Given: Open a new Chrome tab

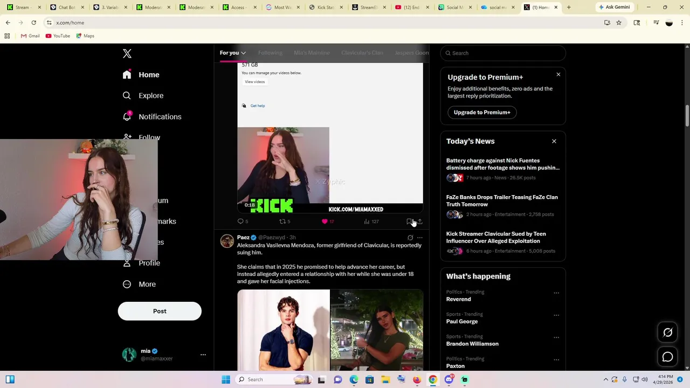Looking at the screenshot, I should 569,8.
